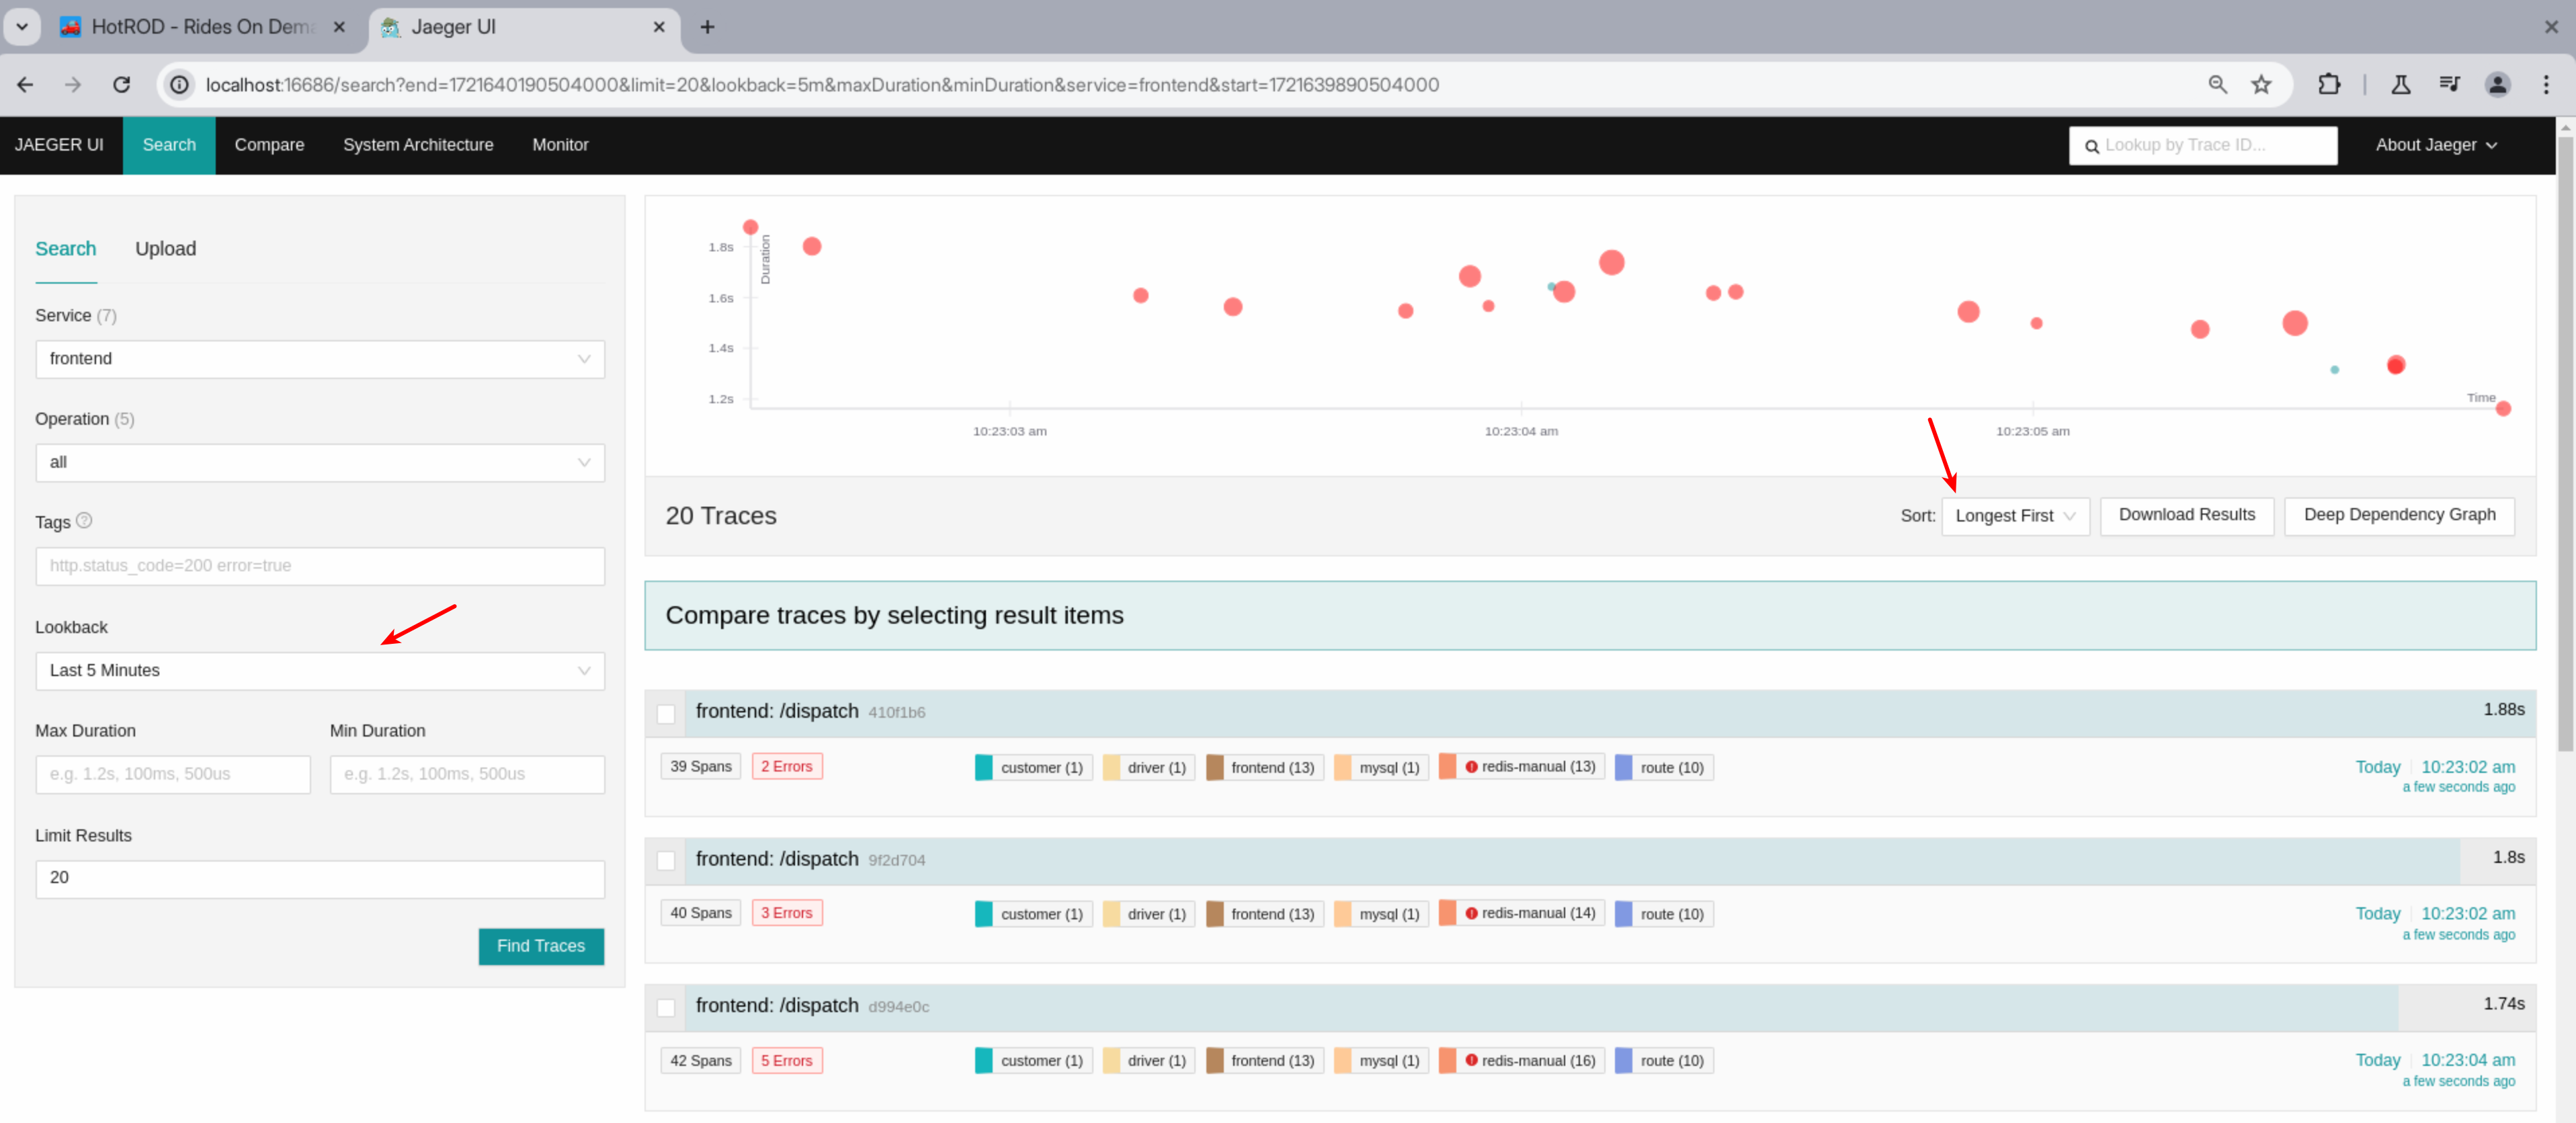Open the browser extensions puzzle icon
Image resolution: width=2576 pixels, height=1123 pixels.
[2328, 85]
